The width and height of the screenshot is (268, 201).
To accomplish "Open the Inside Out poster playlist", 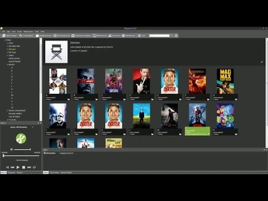I will [x=225, y=116].
